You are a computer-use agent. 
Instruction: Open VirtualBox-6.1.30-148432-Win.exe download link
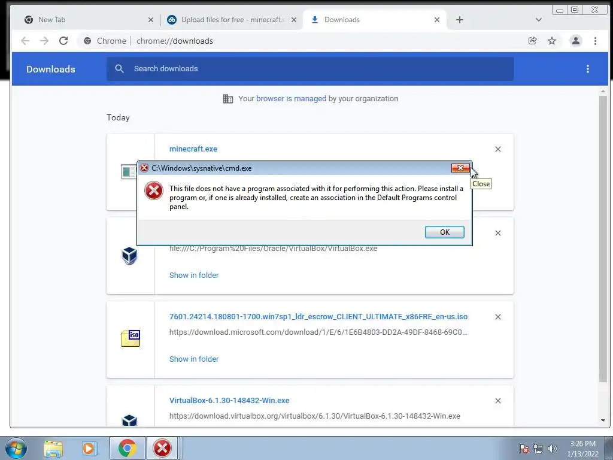229,400
